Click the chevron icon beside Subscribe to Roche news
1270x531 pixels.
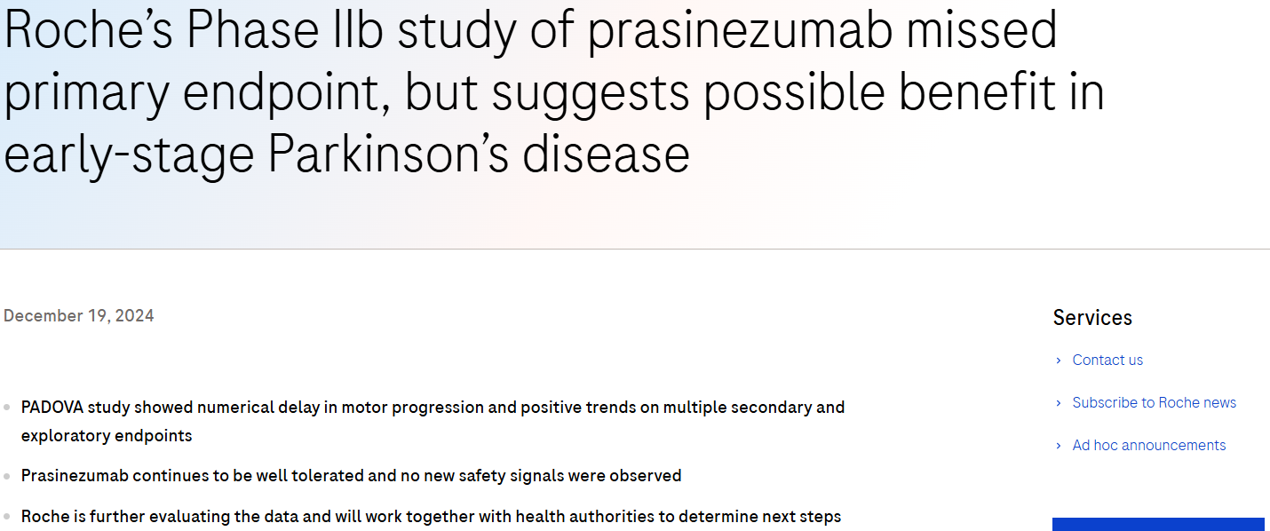pyautogui.click(x=1059, y=403)
